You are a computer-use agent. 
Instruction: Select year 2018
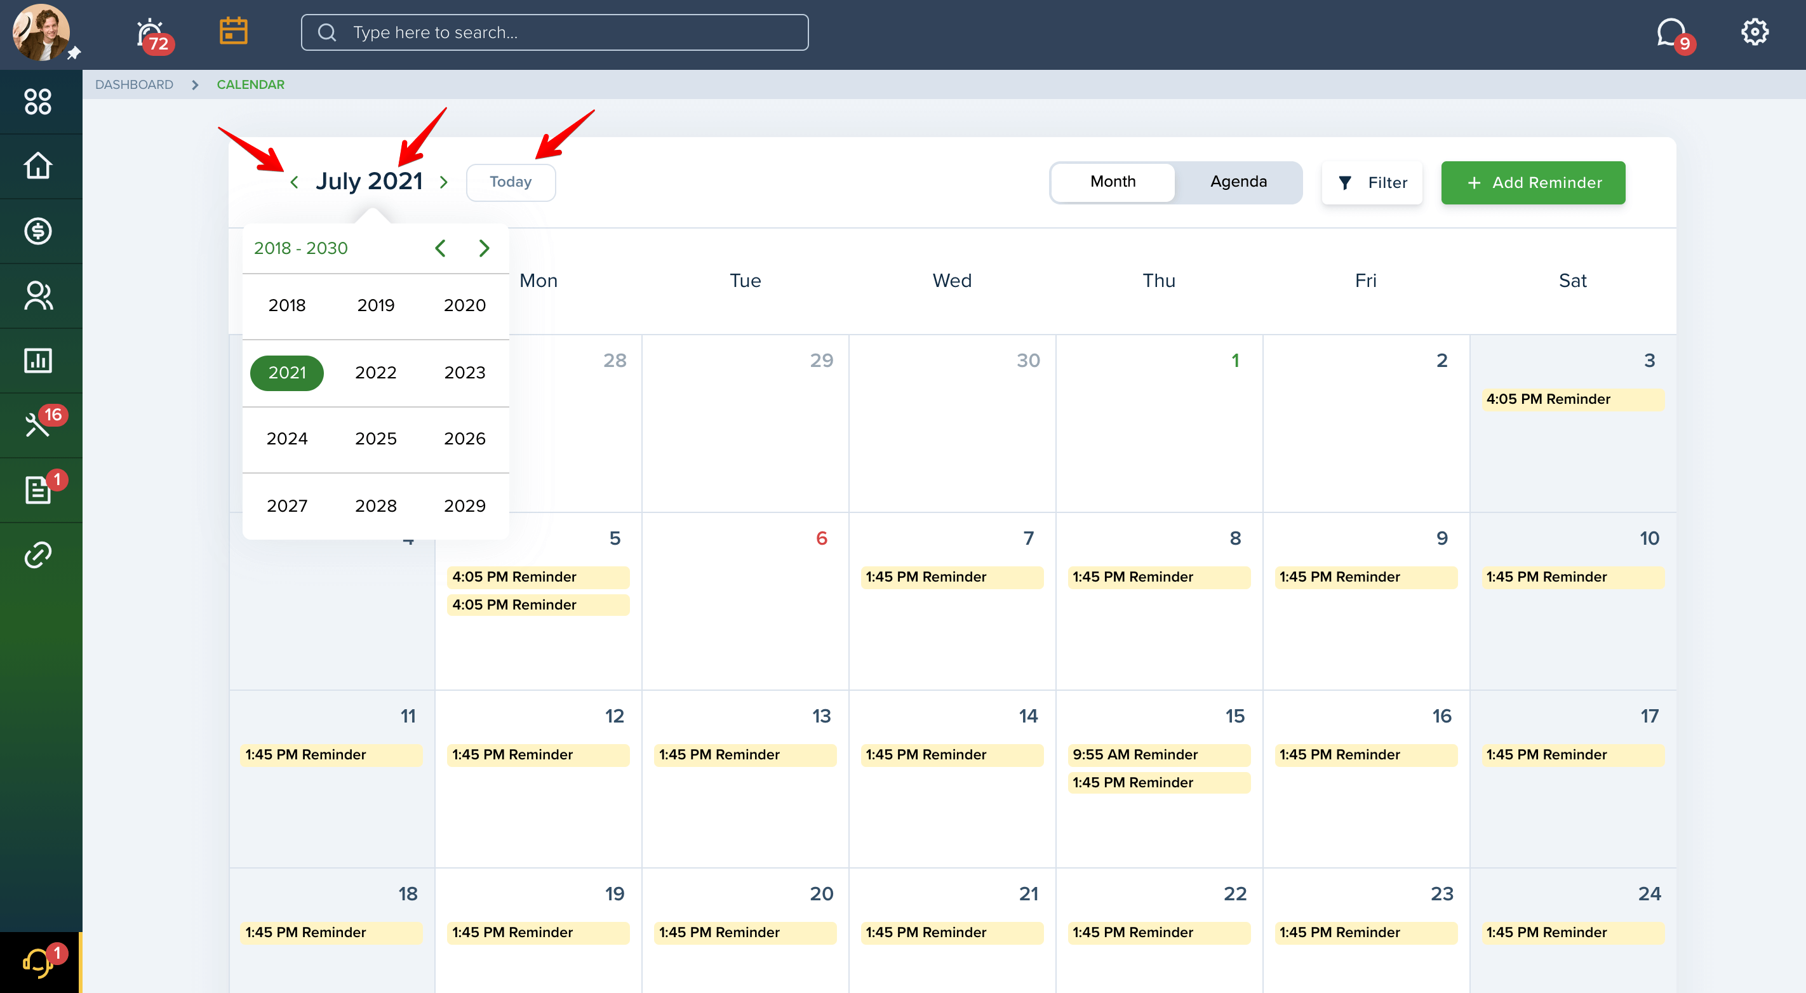click(287, 305)
